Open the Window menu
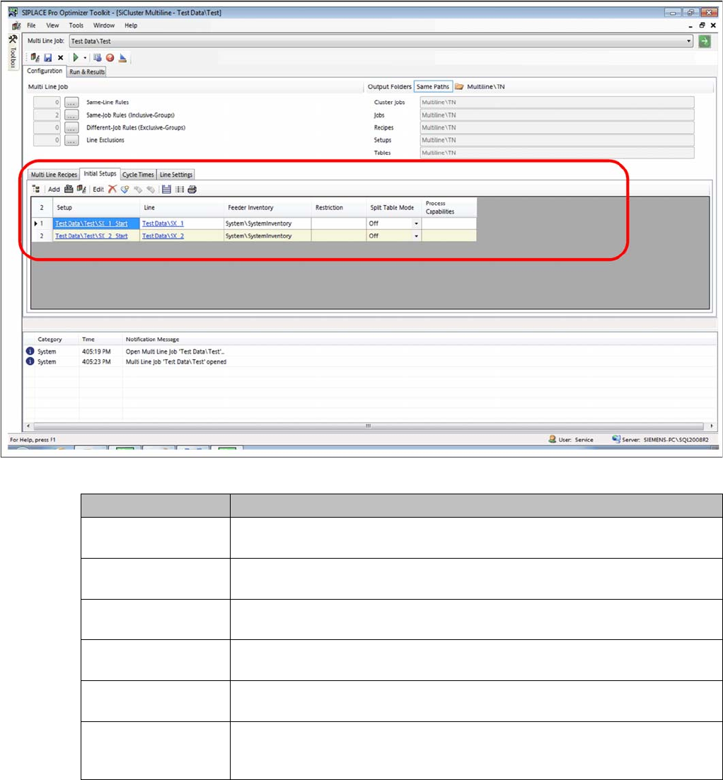723x780 pixels. coord(104,25)
